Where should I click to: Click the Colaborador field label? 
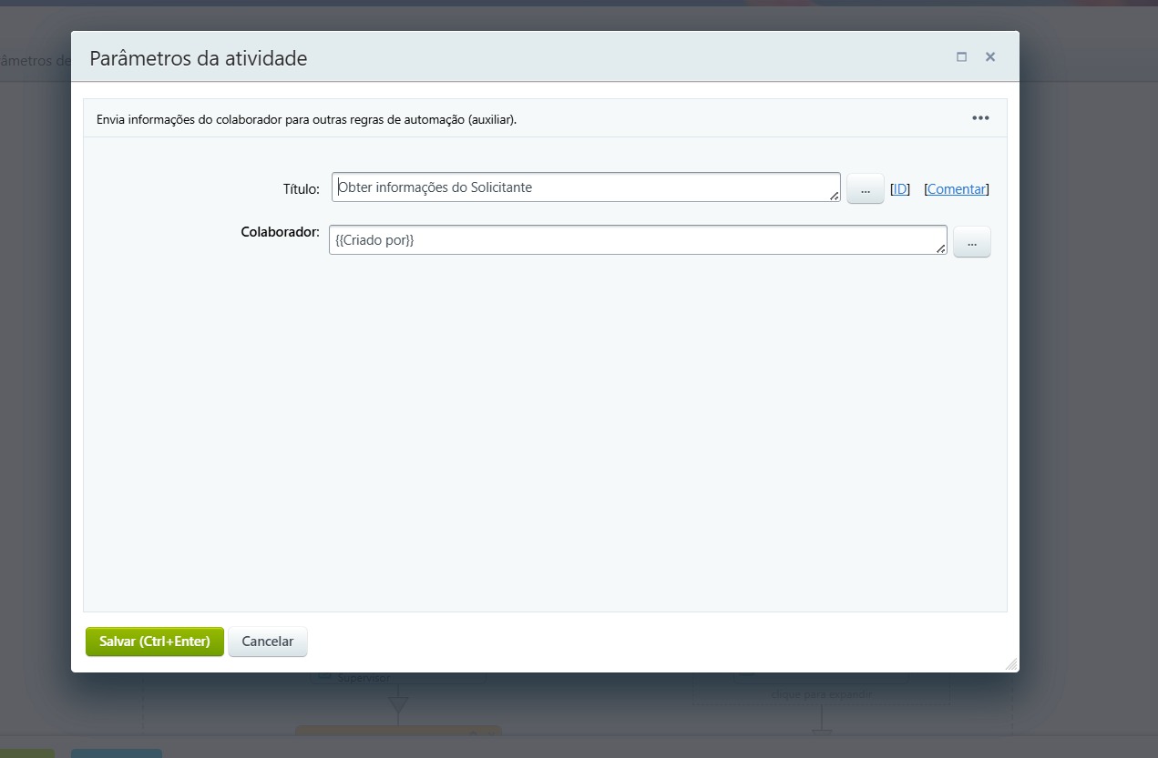279,232
